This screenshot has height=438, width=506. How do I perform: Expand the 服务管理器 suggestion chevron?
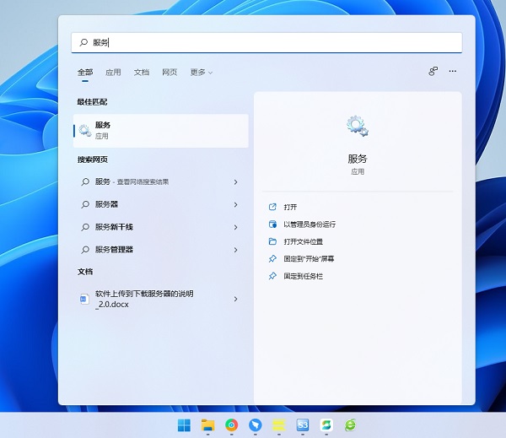pyautogui.click(x=235, y=250)
